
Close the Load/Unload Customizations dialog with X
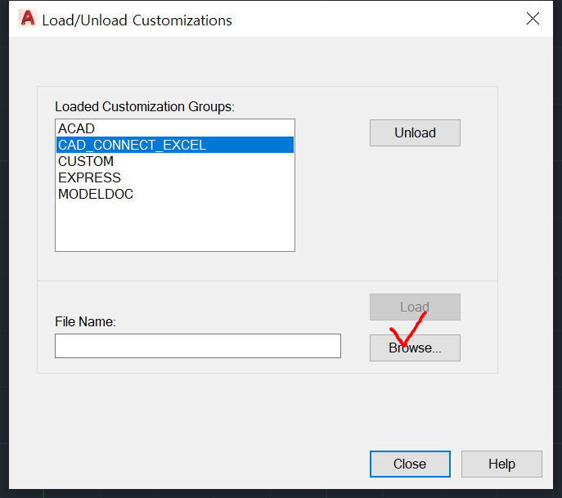(x=533, y=19)
